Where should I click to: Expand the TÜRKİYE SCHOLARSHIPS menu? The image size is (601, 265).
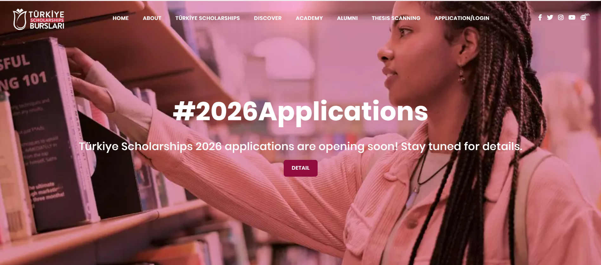208,18
